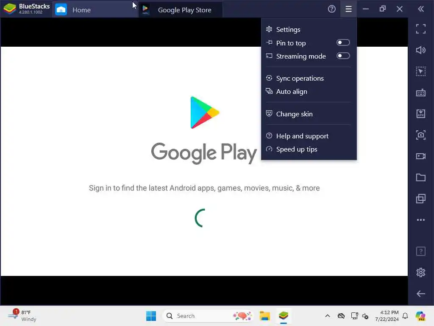The height and width of the screenshot is (326, 434).
Task: Click the sidebar question mark box icon
Action: 421,251
